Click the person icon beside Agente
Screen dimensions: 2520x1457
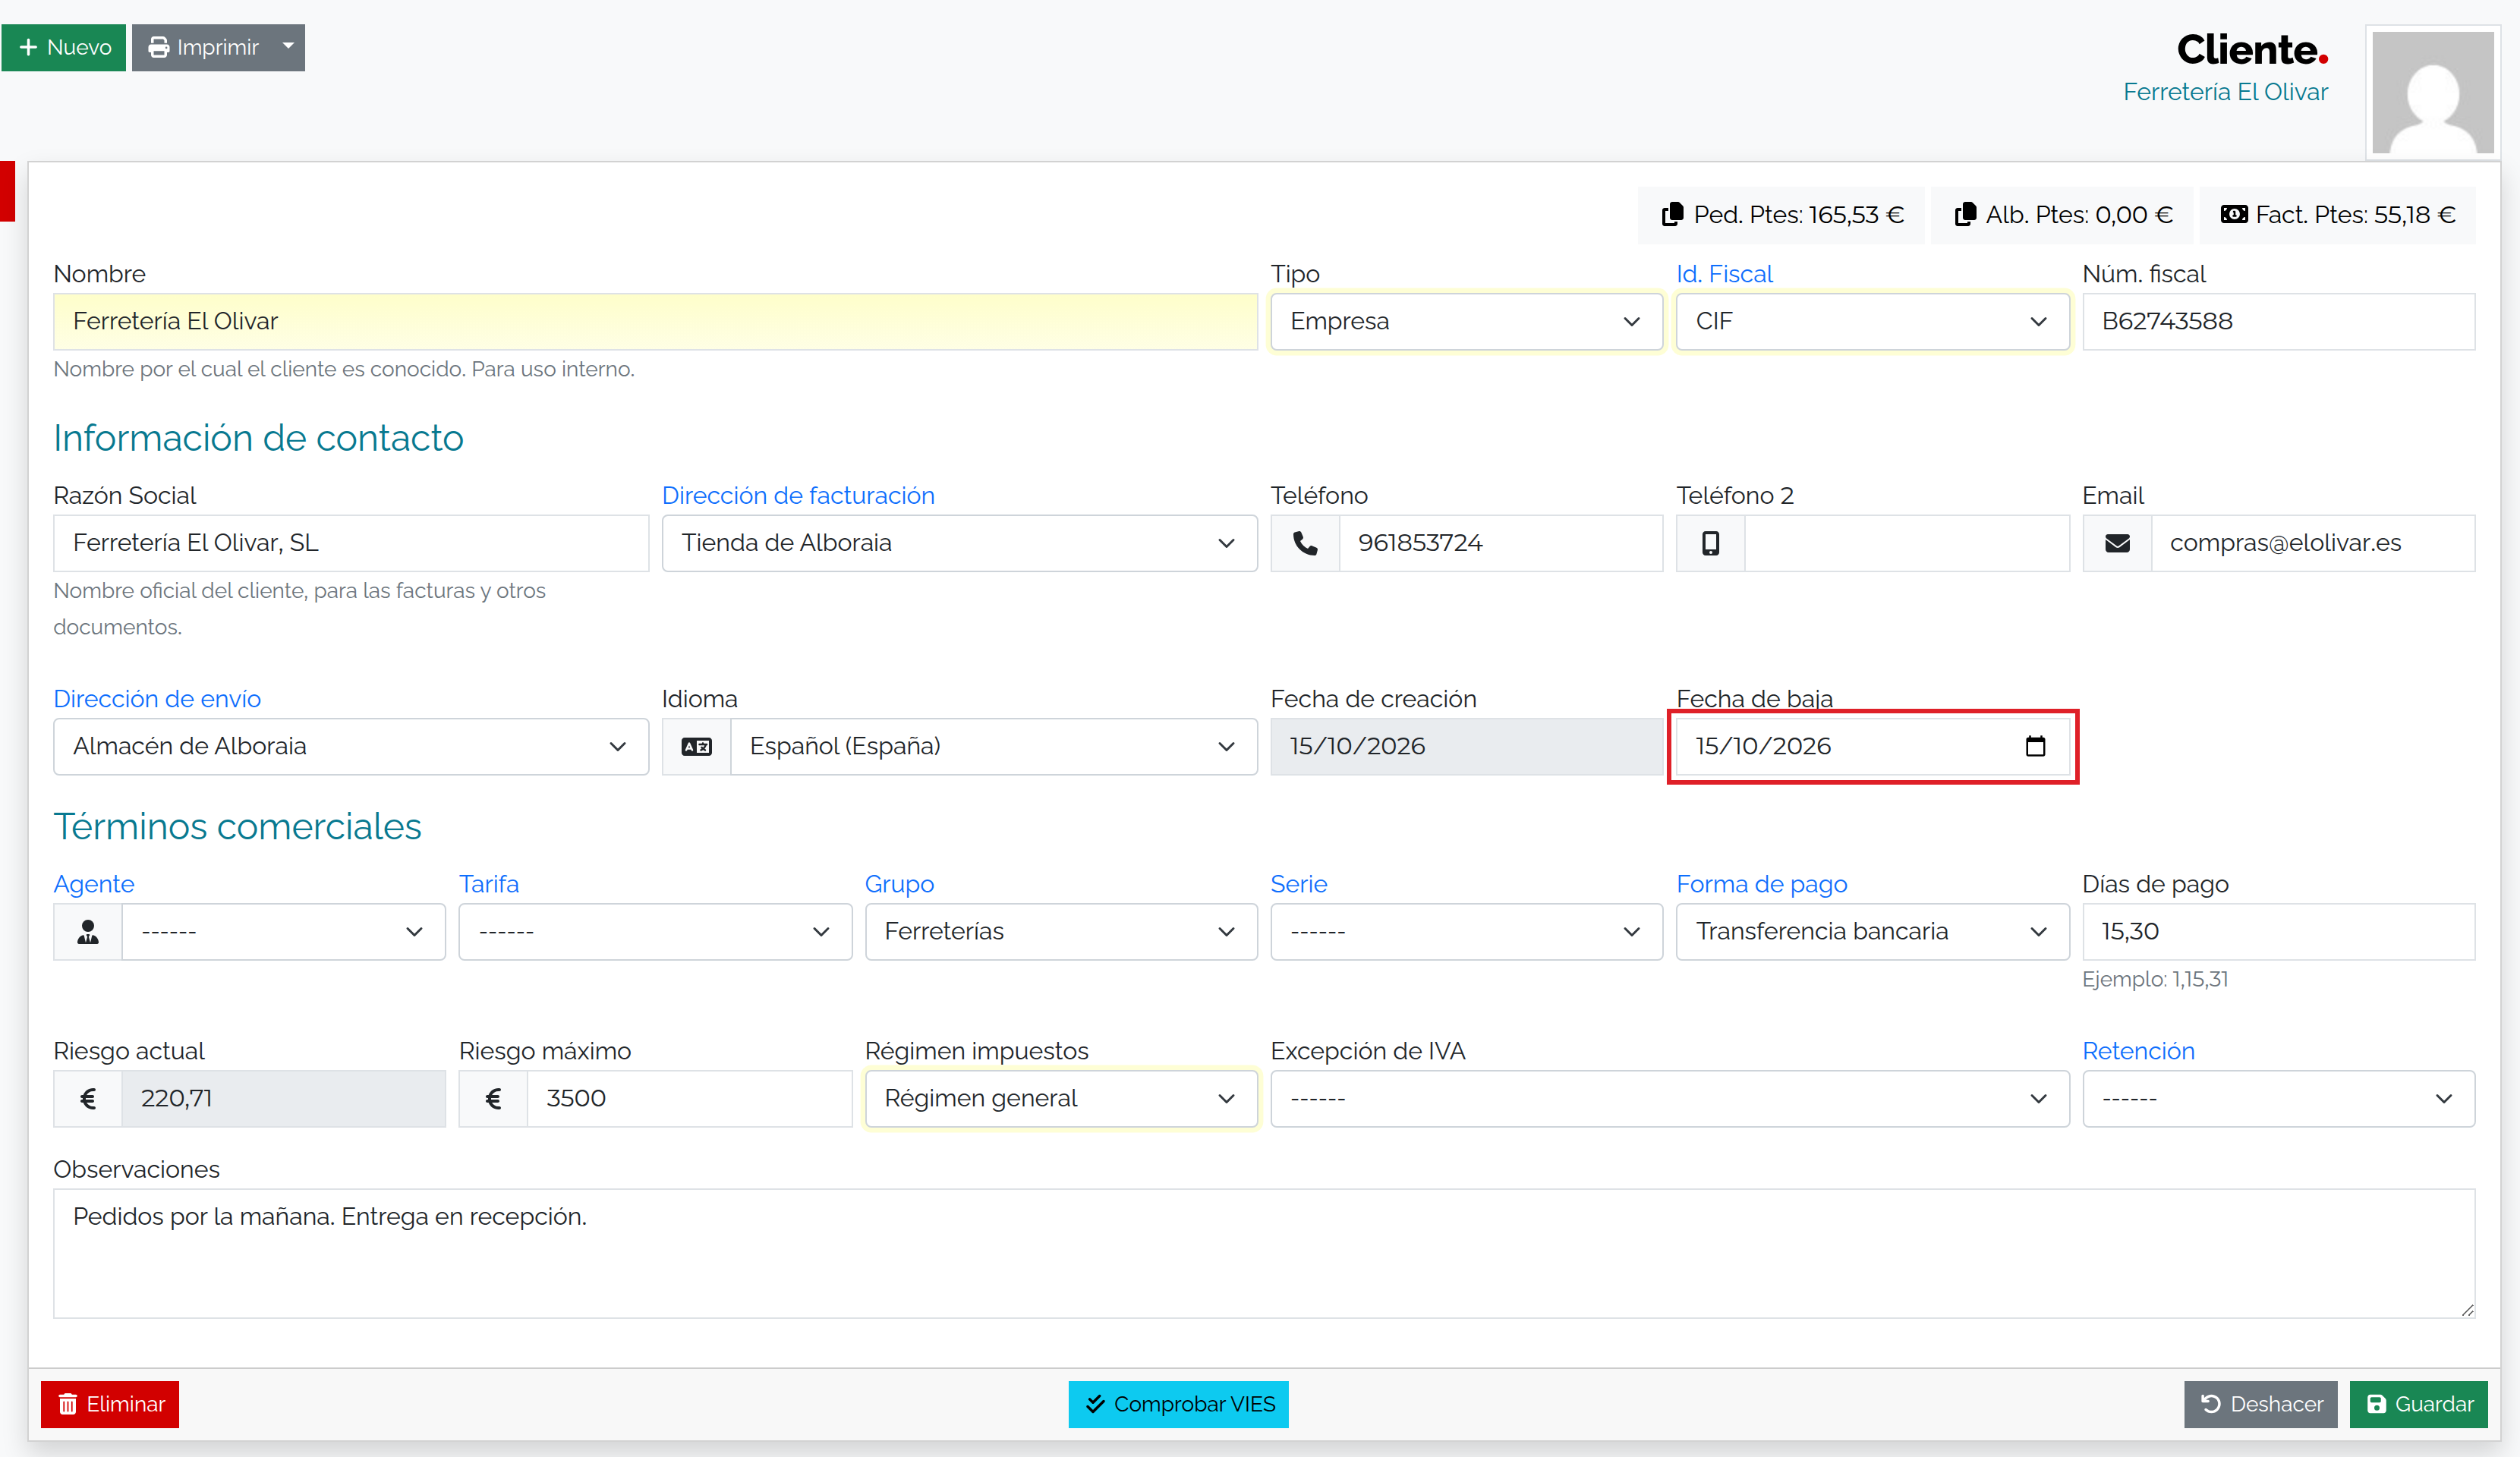[88, 932]
